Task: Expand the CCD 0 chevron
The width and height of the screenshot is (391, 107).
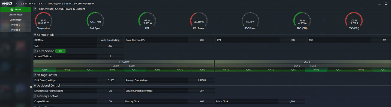Action: tap(120, 62)
